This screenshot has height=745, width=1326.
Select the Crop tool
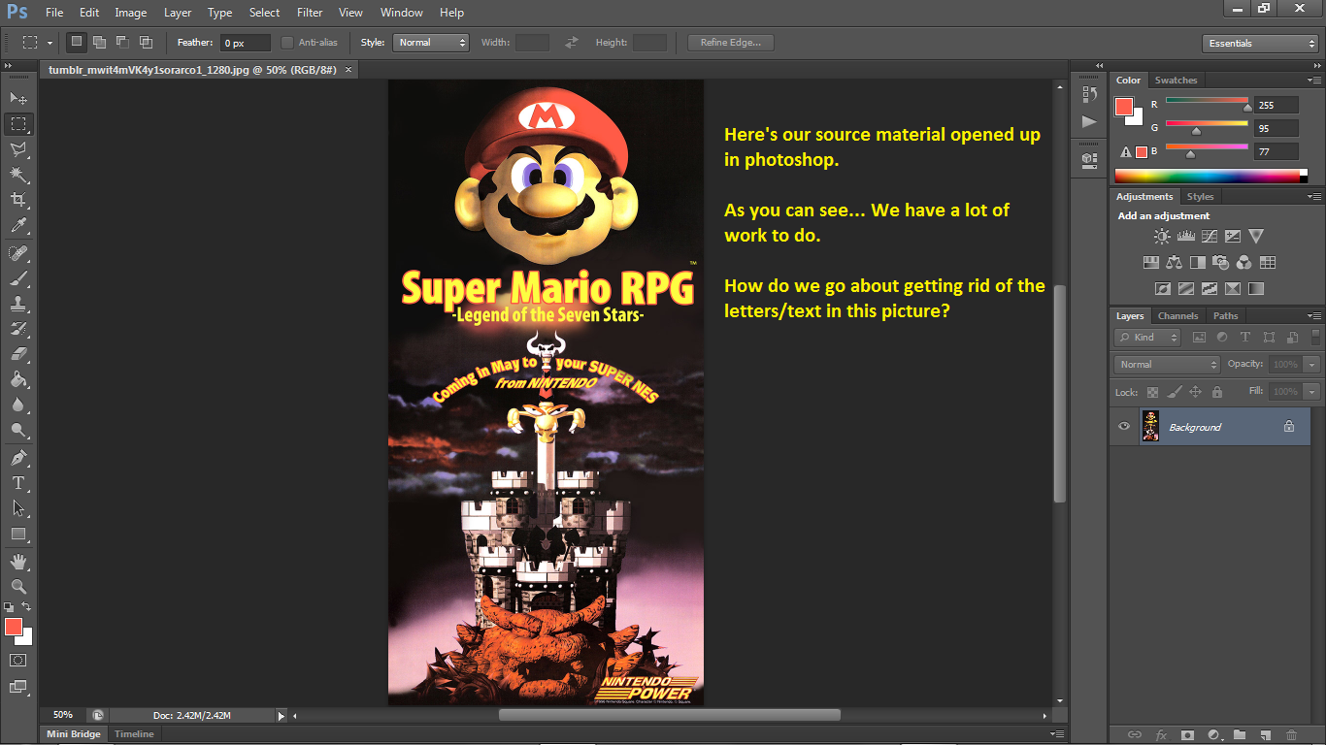click(x=18, y=200)
